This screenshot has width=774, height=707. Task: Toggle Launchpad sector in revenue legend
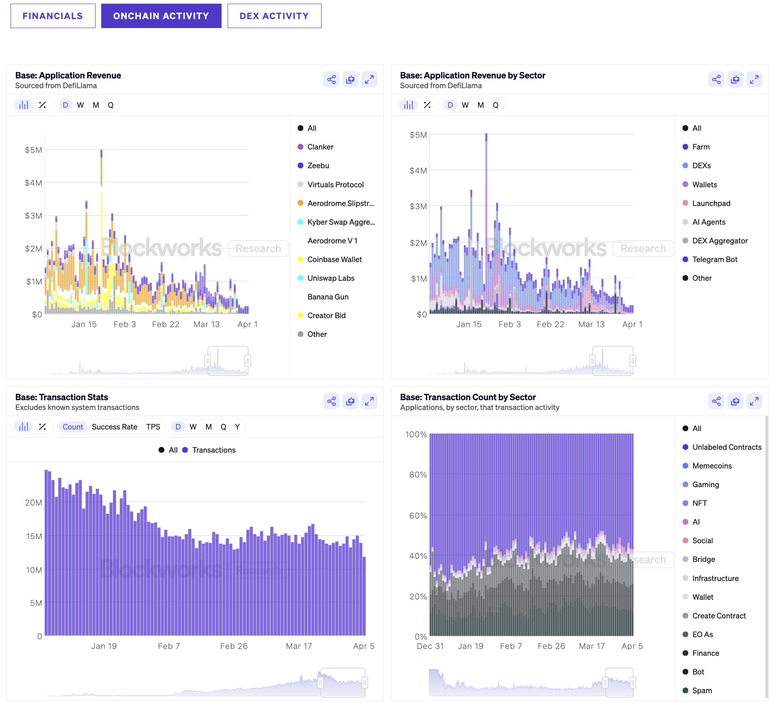pos(707,203)
